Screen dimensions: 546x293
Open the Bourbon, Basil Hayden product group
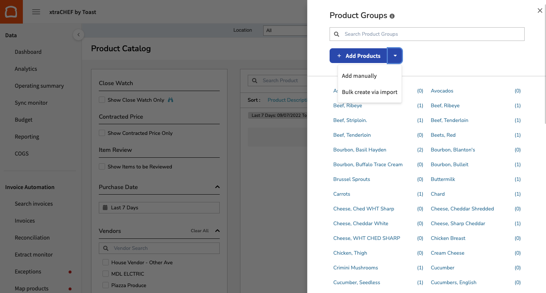pyautogui.click(x=359, y=150)
